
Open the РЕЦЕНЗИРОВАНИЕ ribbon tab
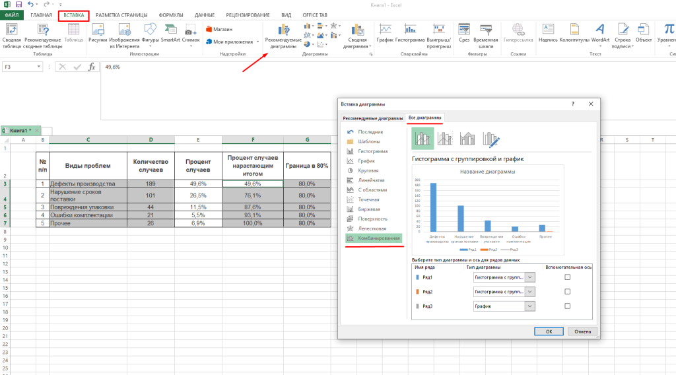point(248,15)
